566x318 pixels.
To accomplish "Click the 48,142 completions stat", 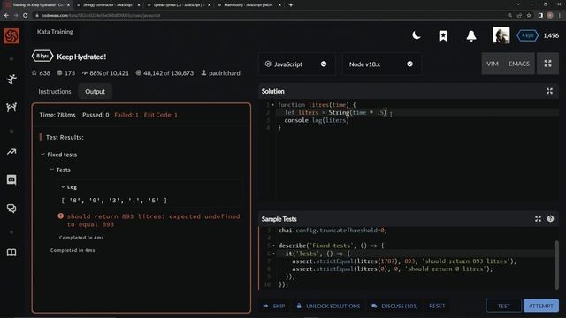I will click(x=164, y=73).
